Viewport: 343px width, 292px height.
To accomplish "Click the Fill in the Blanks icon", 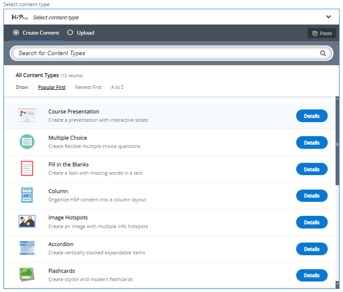I will click(27, 169).
